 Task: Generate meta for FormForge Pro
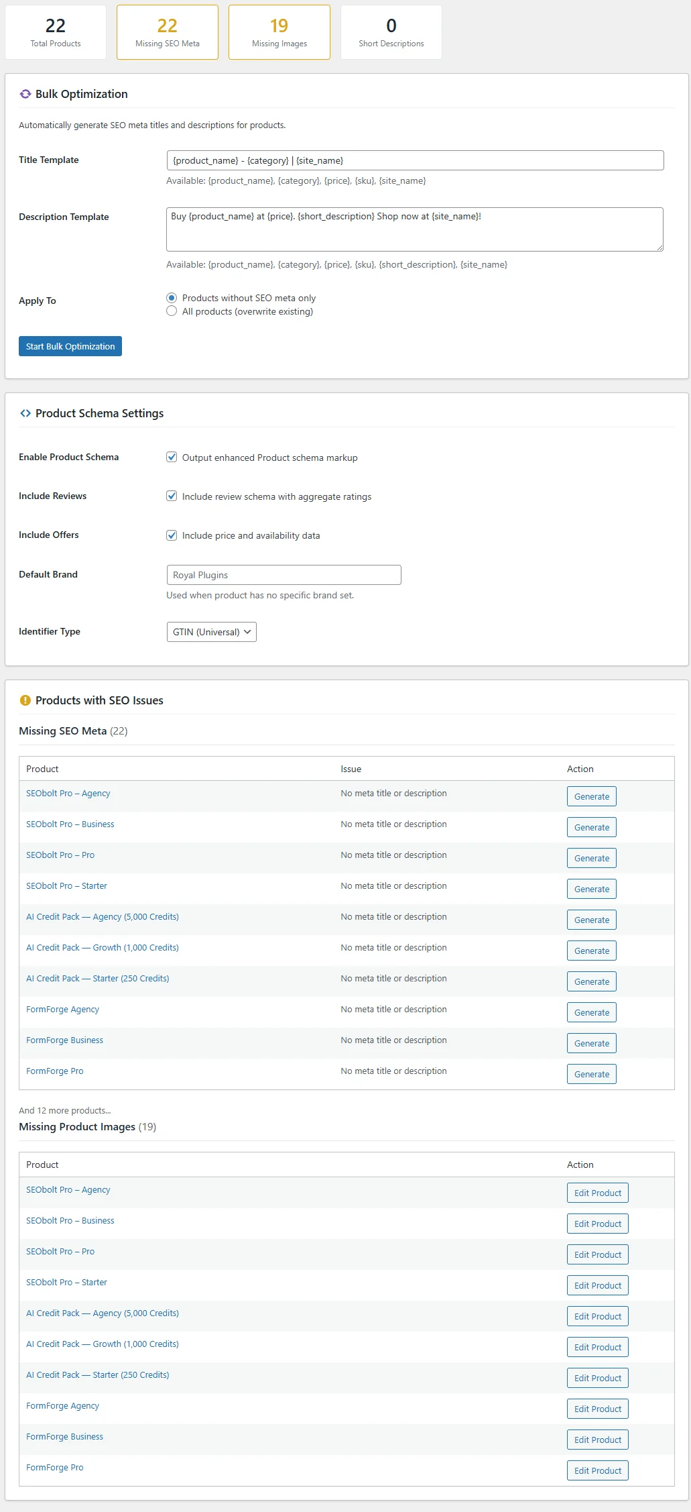point(592,1074)
